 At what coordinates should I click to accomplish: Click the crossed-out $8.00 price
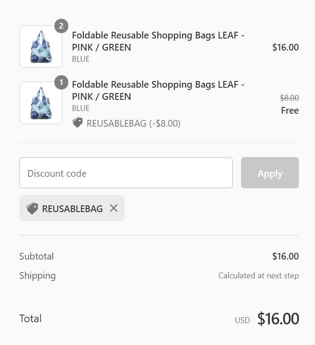pos(289,98)
